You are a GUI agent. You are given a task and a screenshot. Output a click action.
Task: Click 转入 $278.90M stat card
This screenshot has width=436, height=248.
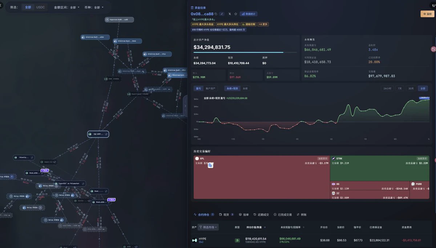click(x=209, y=75)
